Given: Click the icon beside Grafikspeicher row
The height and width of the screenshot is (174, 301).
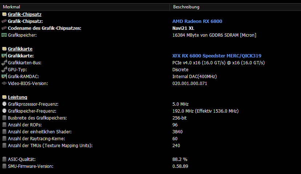Looking at the screenshot, I should 4,35.
